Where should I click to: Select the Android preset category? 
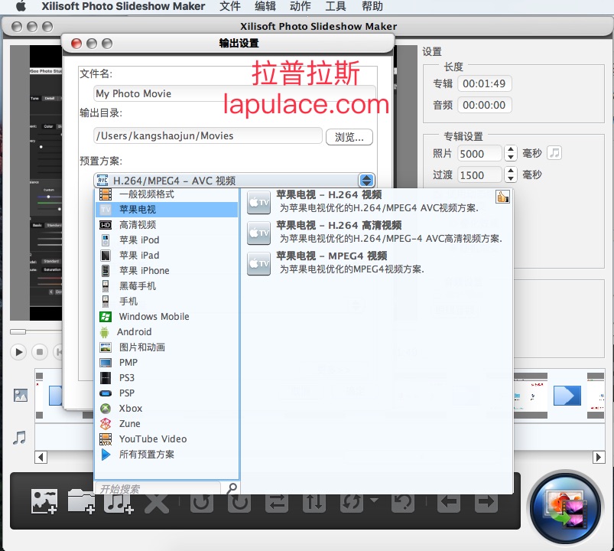(x=135, y=332)
